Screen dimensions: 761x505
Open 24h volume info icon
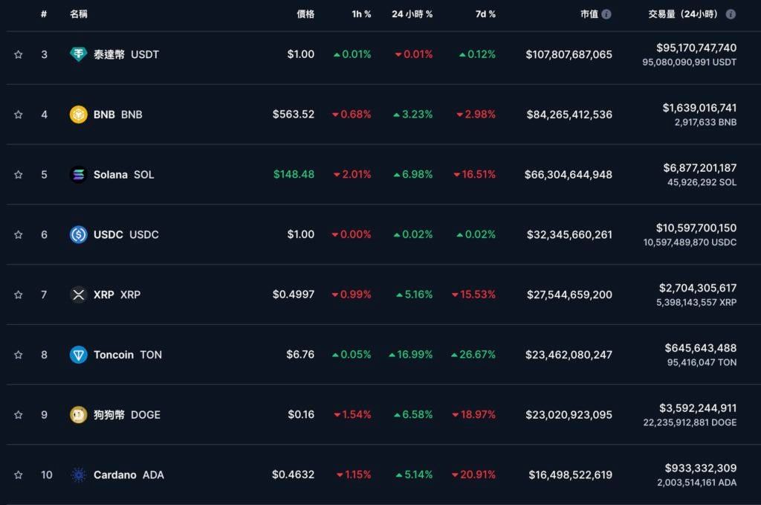(x=731, y=14)
